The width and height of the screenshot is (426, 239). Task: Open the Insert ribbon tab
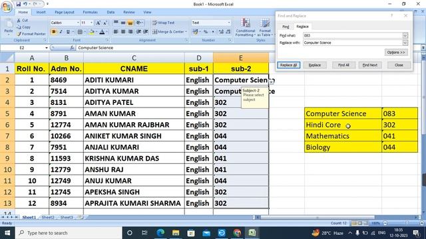(41, 12)
